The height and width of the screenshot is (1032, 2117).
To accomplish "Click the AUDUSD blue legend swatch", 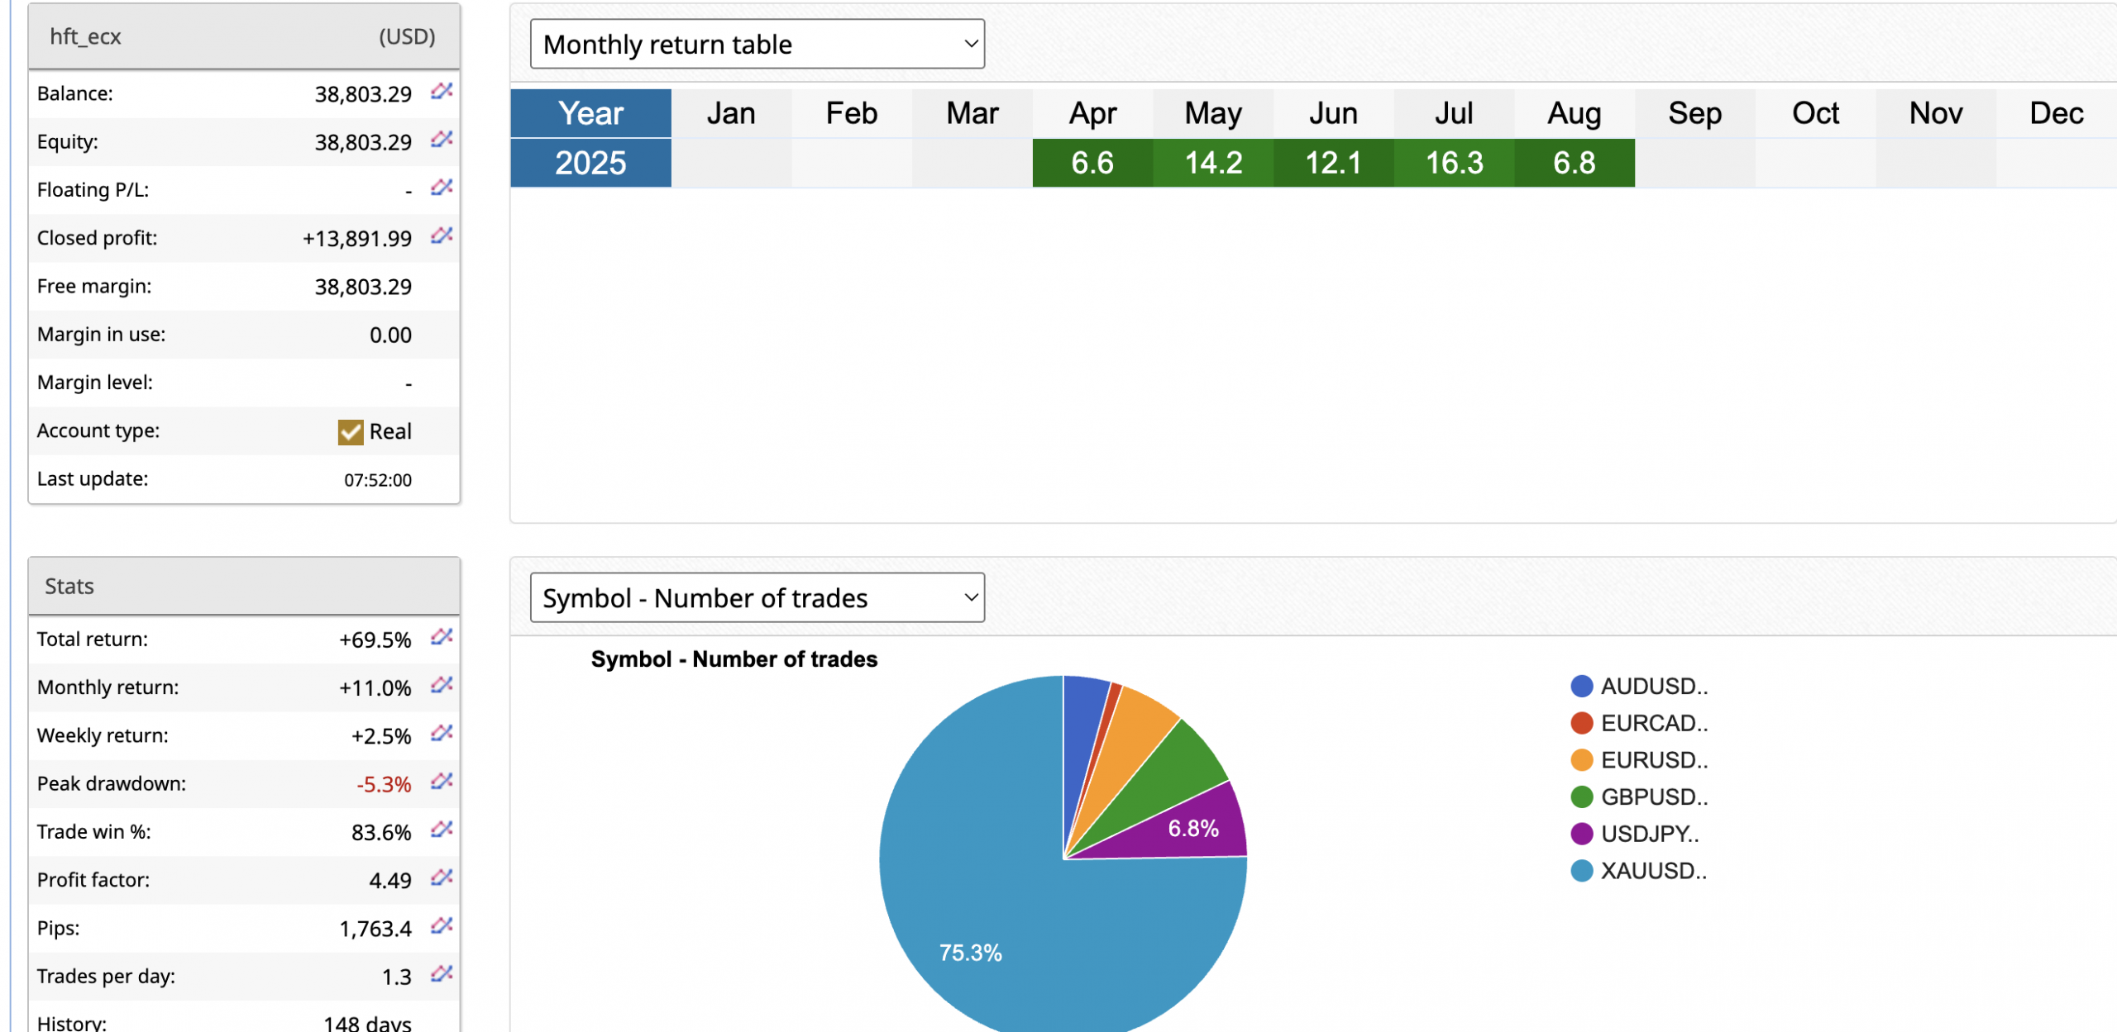I will pos(1581,686).
